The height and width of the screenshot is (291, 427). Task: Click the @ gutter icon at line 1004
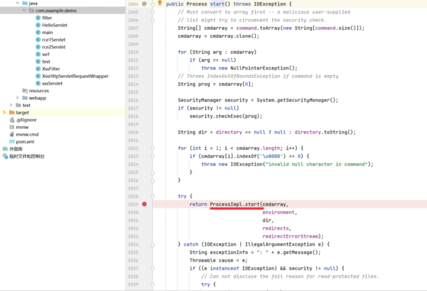click(144, 4)
